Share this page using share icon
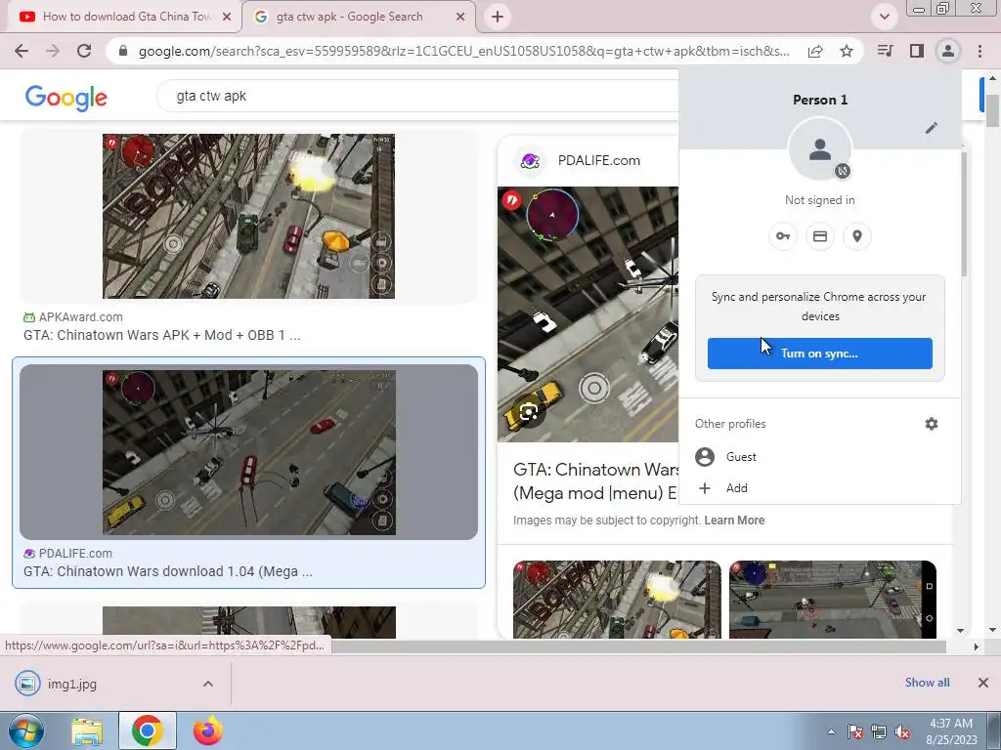 pyautogui.click(x=815, y=51)
